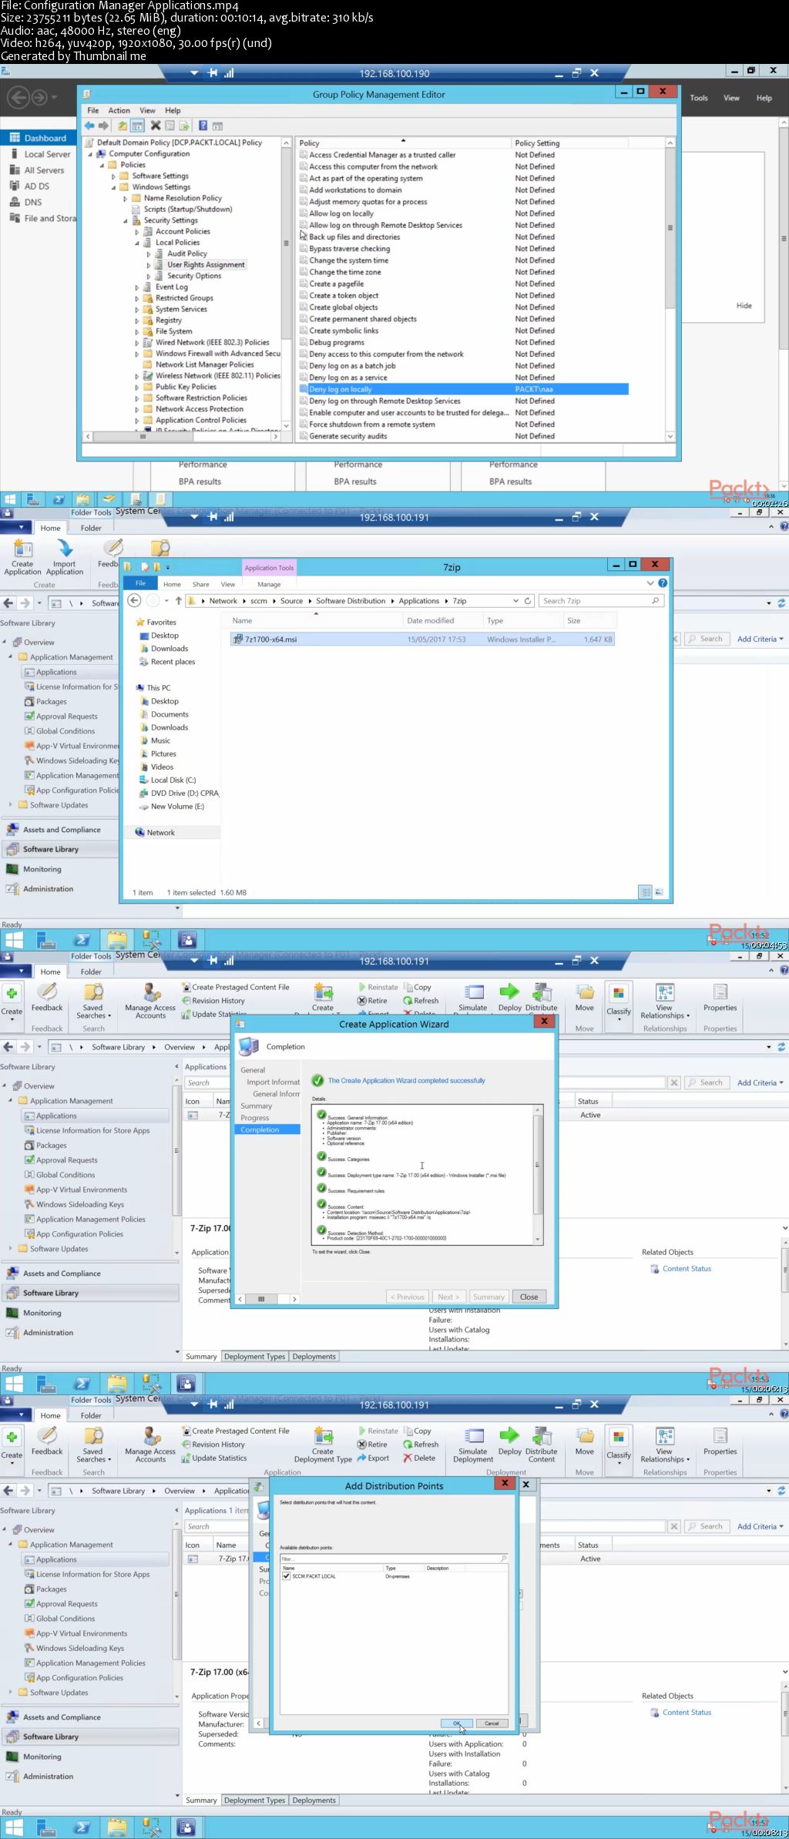
Task: Sort by Date modified column in 7zip window
Action: [x=442, y=621]
